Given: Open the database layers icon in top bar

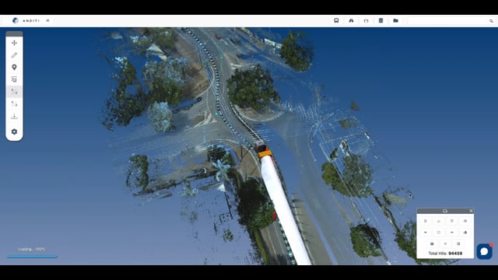Looking at the screenshot, I should pos(381,21).
